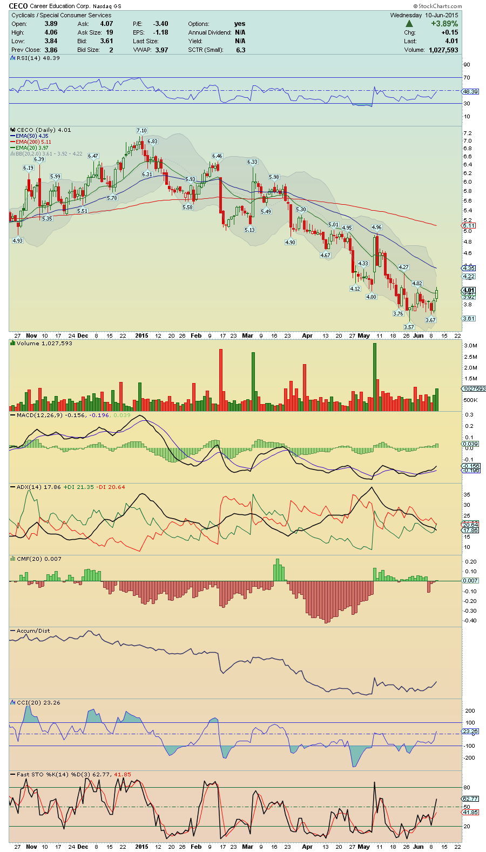486x852 pixels.
Task: Click the bar icon beside the Volume label
Action: [x=13, y=343]
